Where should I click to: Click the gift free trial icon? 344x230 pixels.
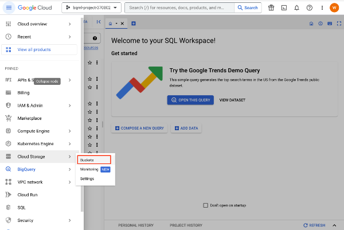click(271, 8)
